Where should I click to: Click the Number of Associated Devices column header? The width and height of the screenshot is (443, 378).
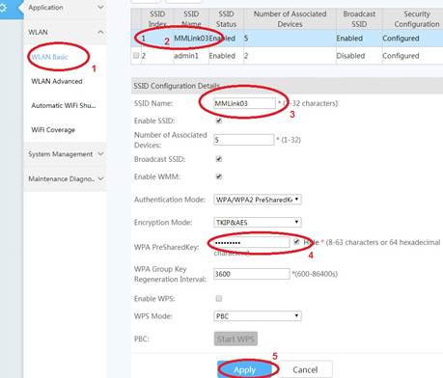tap(290, 19)
